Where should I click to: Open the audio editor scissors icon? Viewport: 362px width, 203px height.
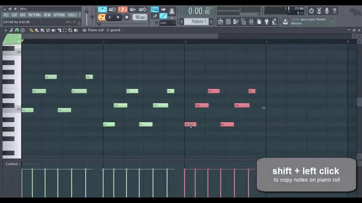(319, 11)
